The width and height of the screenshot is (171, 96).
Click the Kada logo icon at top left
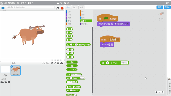2,3
